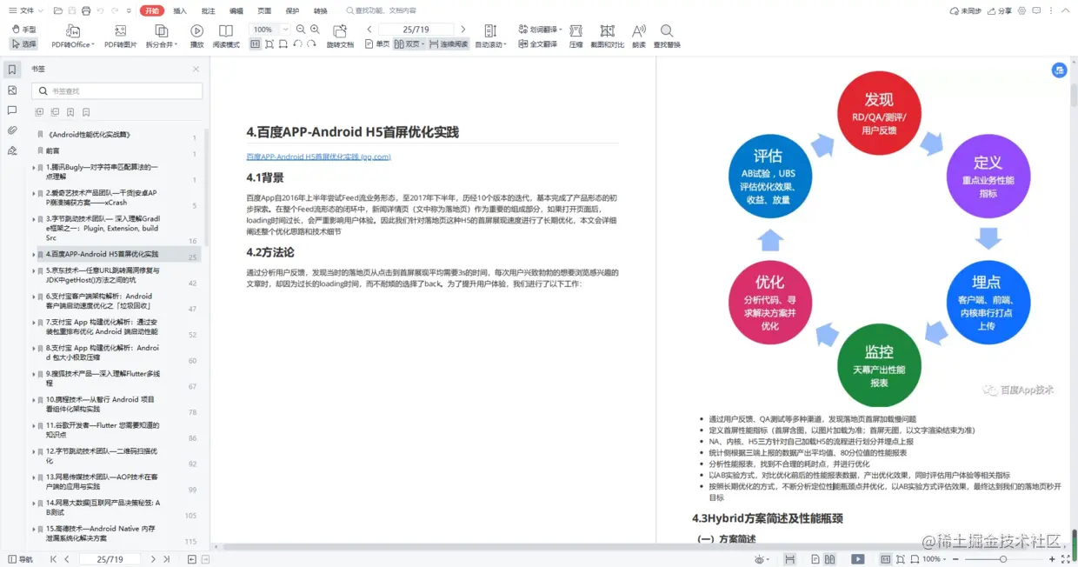Switch to the 页面 tab
The height and width of the screenshot is (567, 1078).
pyautogui.click(x=264, y=11)
